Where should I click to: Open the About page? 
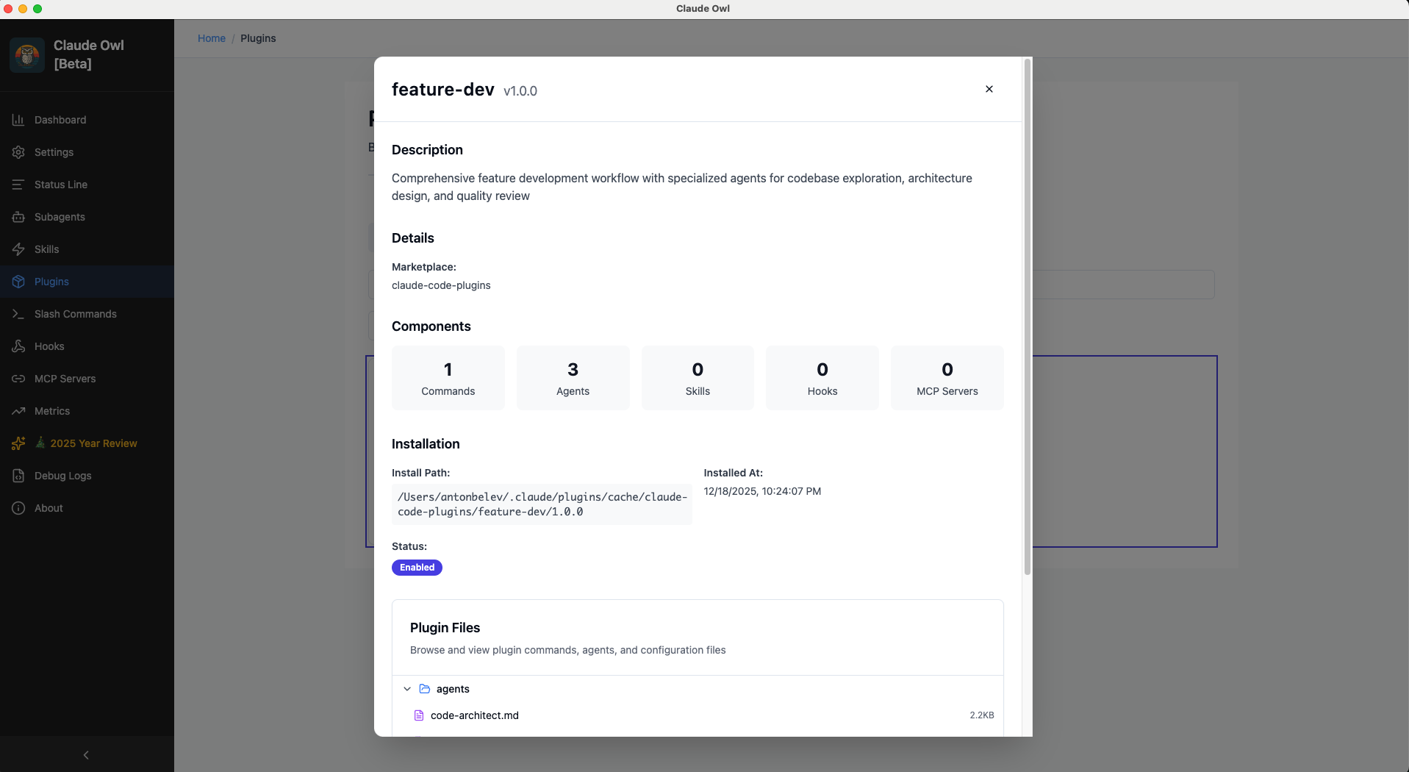[47, 508]
